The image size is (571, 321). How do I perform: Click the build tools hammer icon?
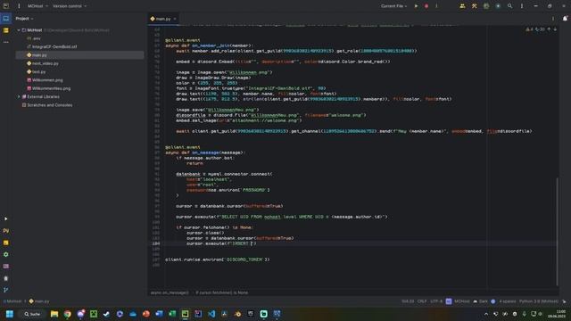click(x=474, y=6)
